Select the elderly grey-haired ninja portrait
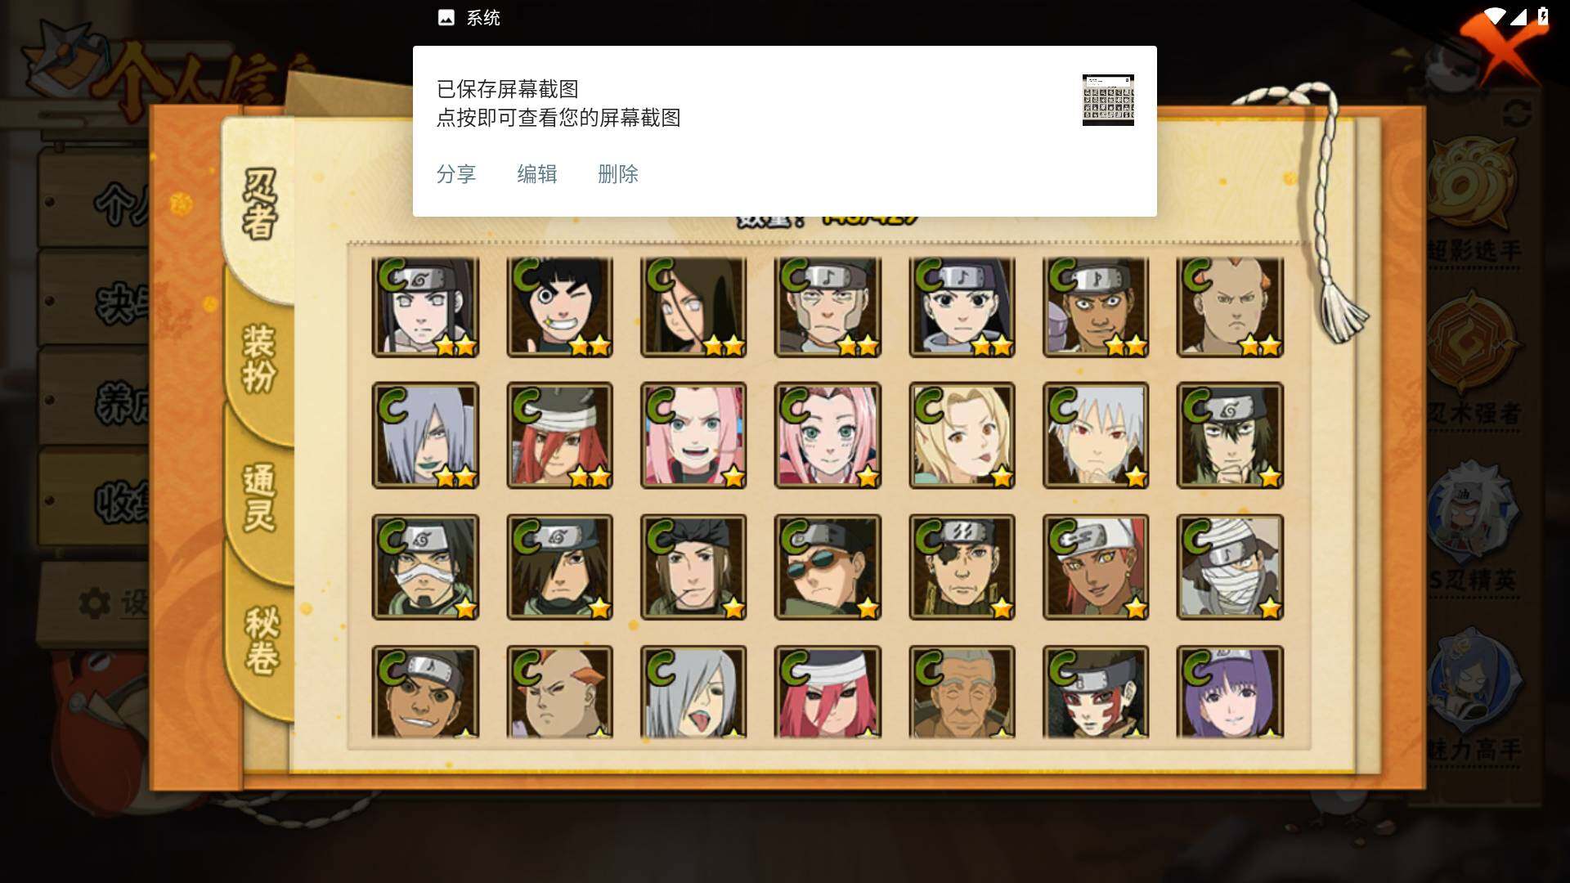This screenshot has width=1570, height=883. [962, 693]
